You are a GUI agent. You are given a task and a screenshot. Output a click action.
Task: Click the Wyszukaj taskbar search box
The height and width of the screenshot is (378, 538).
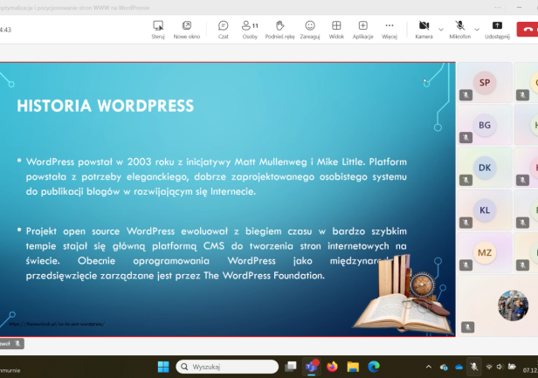pyautogui.click(x=227, y=367)
